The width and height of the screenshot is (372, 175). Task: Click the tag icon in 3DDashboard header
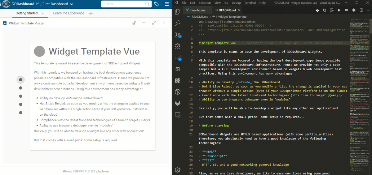[157, 4]
